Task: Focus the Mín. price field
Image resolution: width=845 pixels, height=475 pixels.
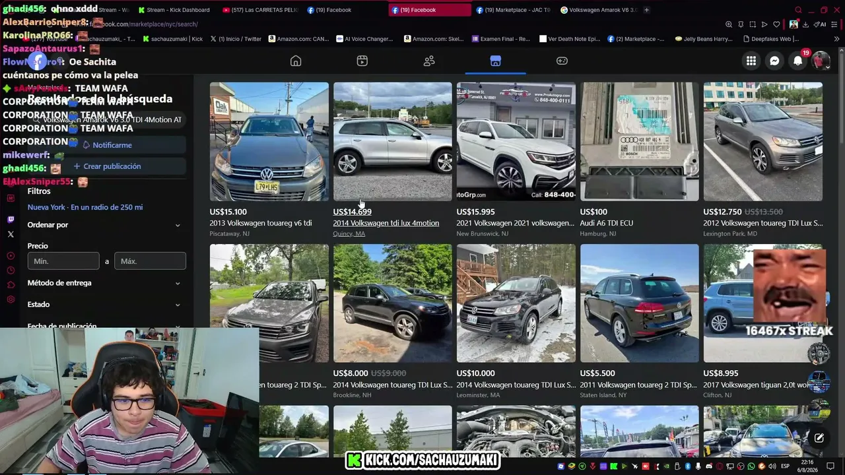Action: (63, 261)
